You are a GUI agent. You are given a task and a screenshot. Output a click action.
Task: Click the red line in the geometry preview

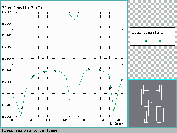click(152, 104)
